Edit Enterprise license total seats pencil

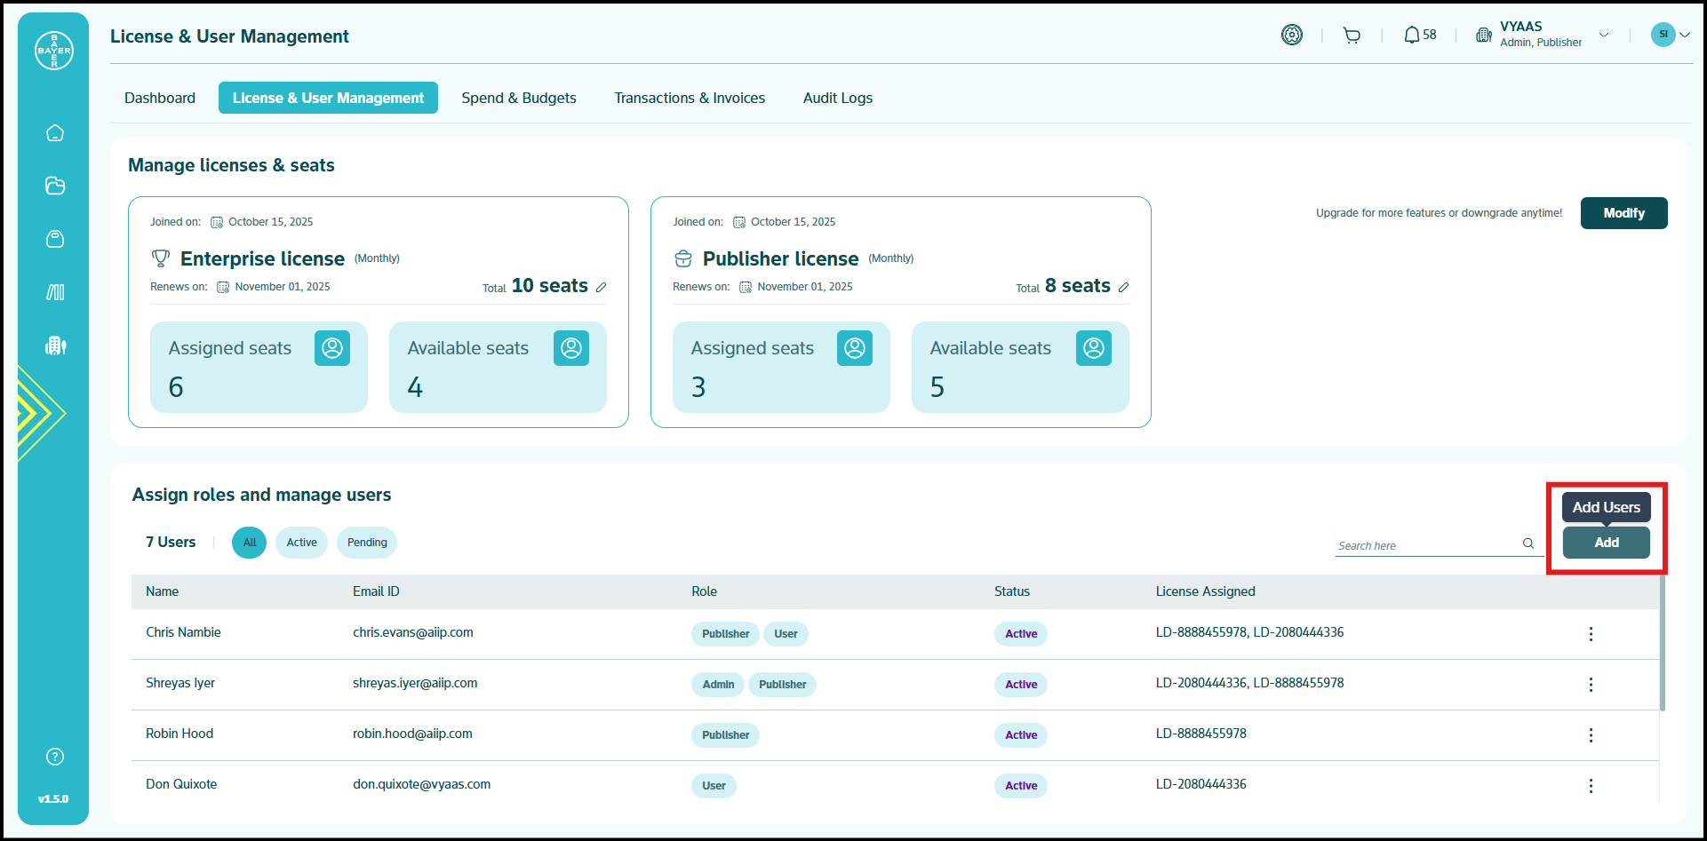pyautogui.click(x=602, y=287)
